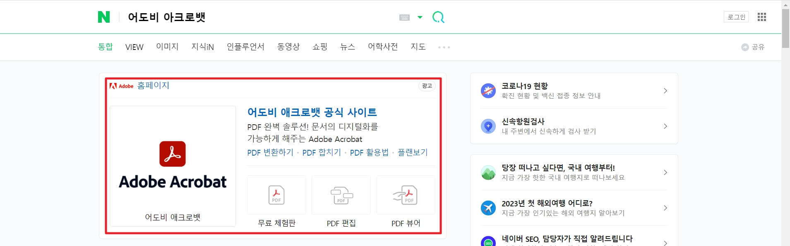Open the apps grid menu icon
The width and height of the screenshot is (790, 246).
click(762, 17)
